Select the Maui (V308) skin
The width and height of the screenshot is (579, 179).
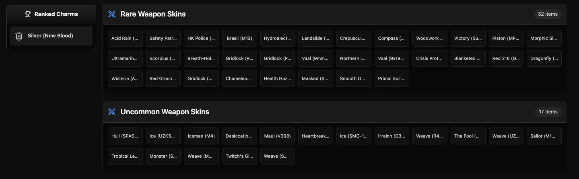(277, 136)
